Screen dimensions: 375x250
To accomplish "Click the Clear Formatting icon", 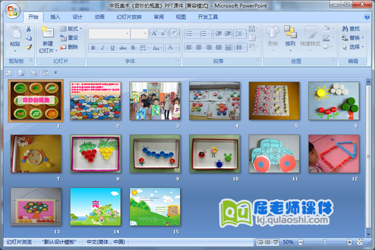I will (174, 33).
